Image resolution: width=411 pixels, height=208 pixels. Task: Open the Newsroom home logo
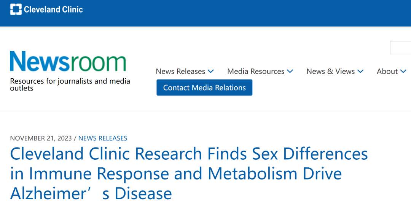click(68, 62)
